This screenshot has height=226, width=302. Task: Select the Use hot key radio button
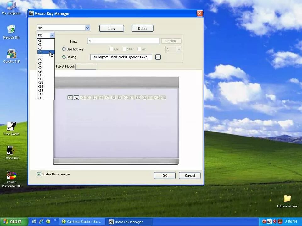point(64,49)
